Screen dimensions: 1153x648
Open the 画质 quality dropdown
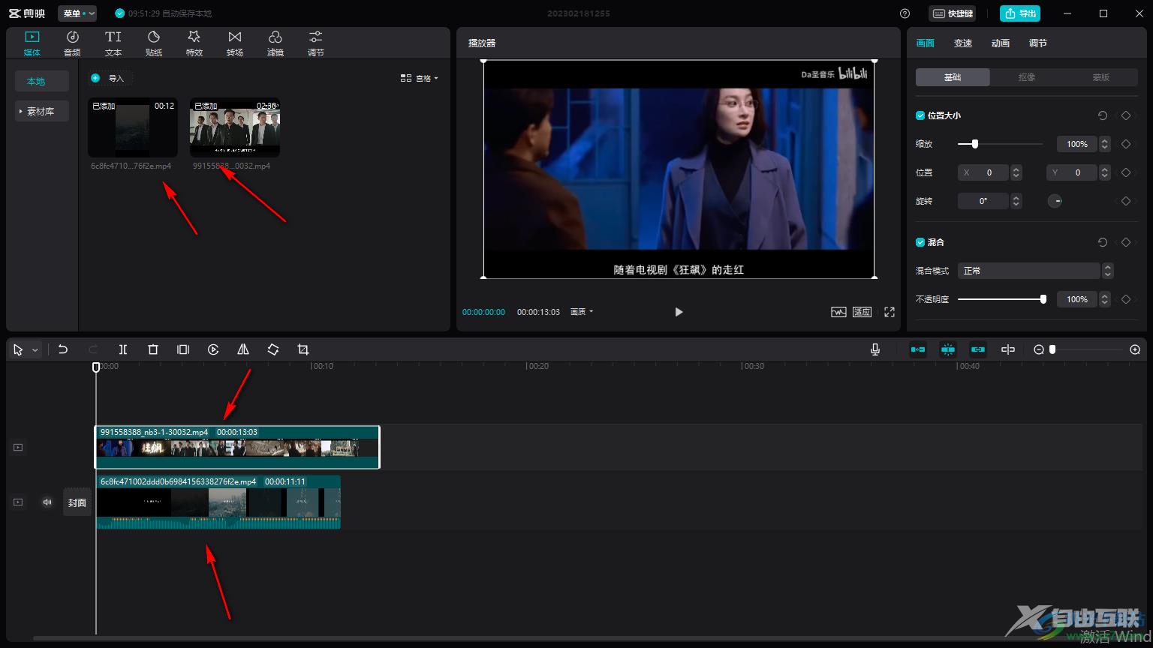point(582,312)
